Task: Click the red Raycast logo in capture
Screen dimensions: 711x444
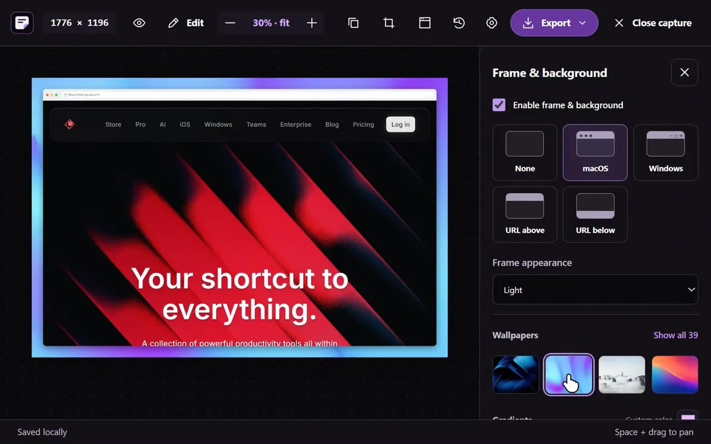Action: [x=69, y=124]
